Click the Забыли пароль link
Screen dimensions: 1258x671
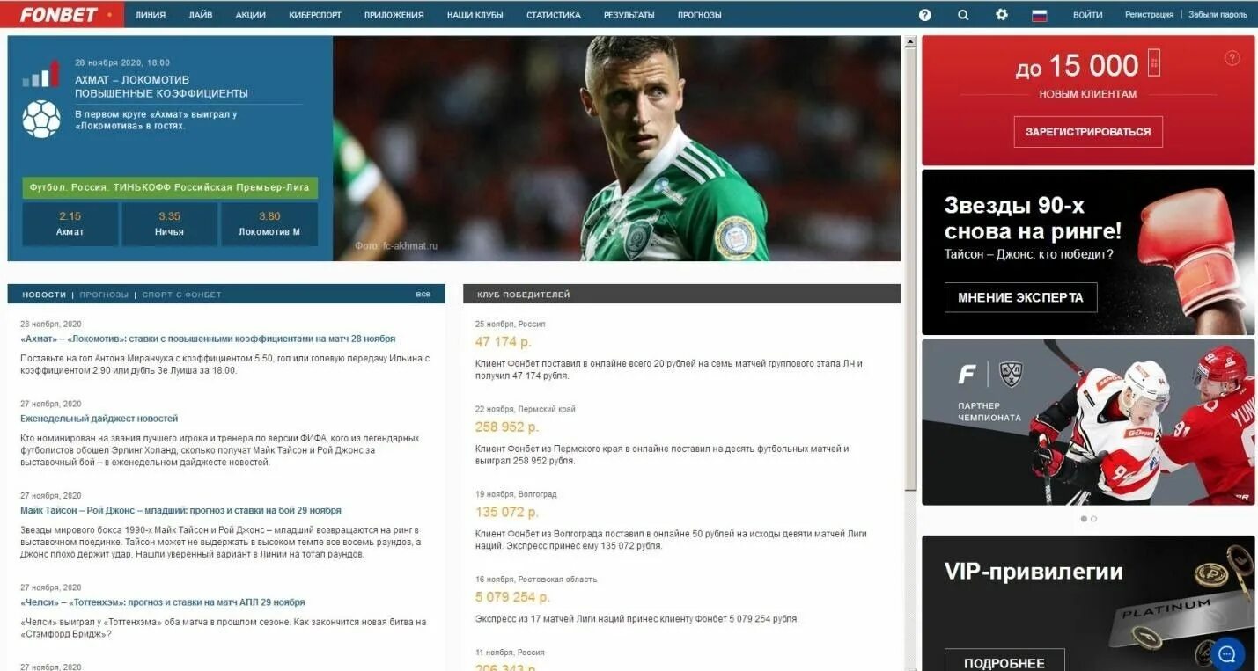coord(1218,15)
